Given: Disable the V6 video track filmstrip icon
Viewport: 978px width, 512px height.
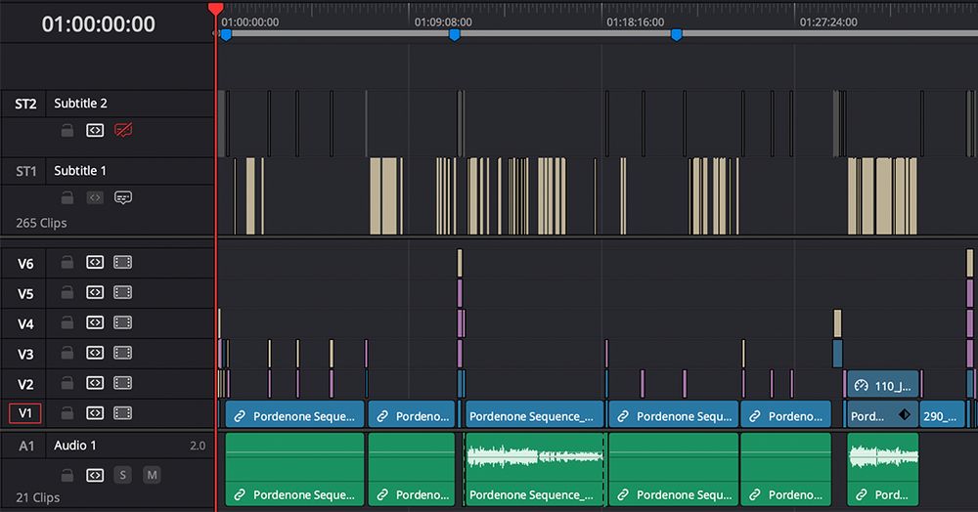Looking at the screenshot, I should pos(123,262).
